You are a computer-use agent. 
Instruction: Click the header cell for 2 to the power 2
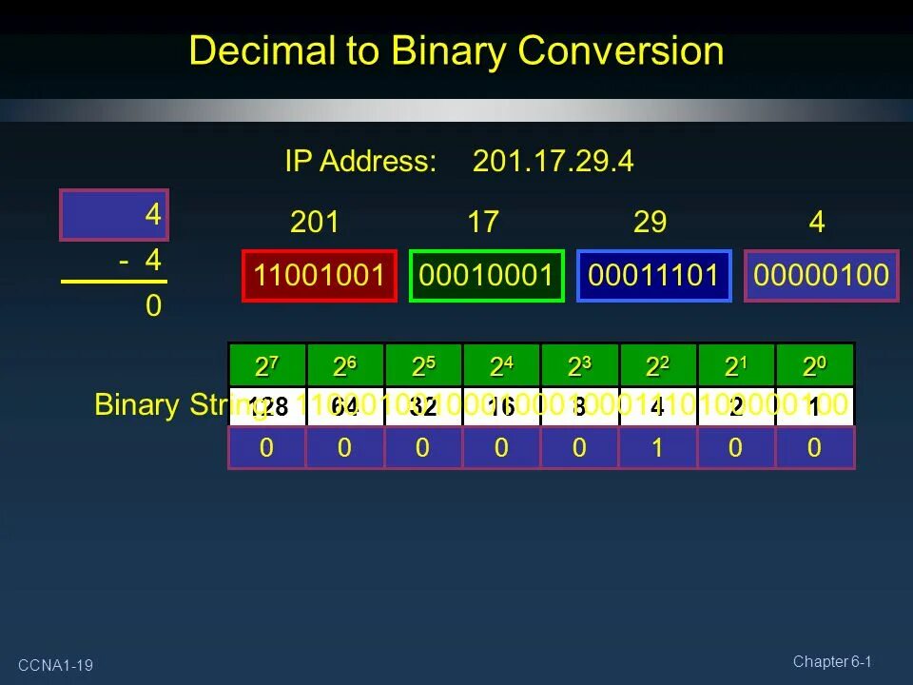point(658,365)
